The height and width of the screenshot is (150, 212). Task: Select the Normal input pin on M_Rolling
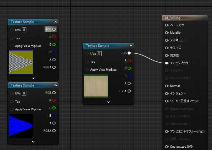tap(167, 86)
